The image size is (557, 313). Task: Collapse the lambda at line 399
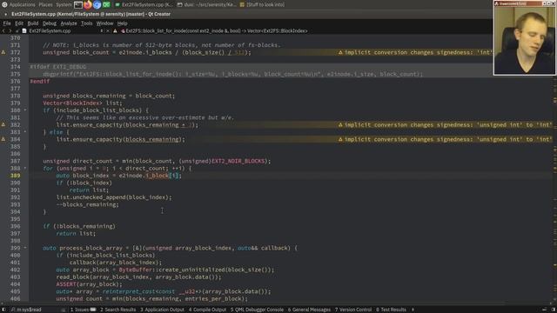[25, 248]
